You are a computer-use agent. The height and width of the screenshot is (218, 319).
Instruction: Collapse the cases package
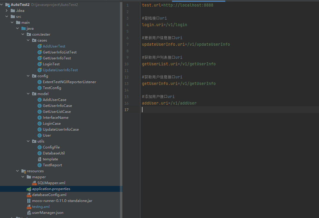pyautogui.click(x=28, y=40)
